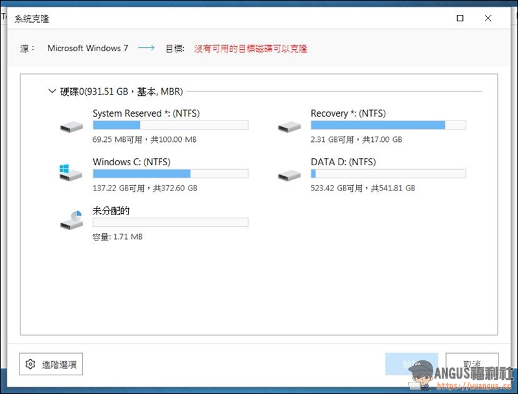The width and height of the screenshot is (518, 394).
Task: Click the 硬碟0 (931.51 GB) disk header text
Action: click(x=121, y=91)
